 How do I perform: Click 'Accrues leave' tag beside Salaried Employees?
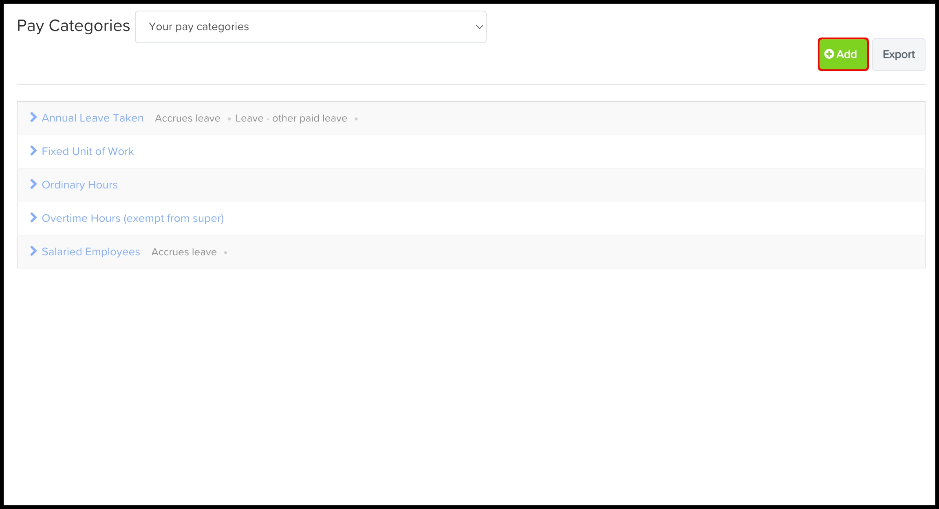[x=184, y=252]
